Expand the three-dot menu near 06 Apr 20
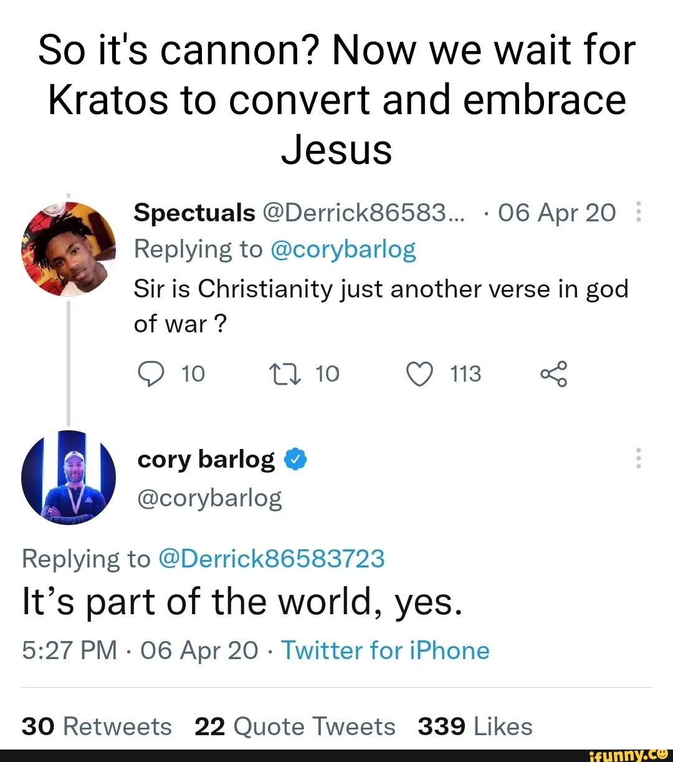The image size is (673, 762). pyautogui.click(x=639, y=212)
